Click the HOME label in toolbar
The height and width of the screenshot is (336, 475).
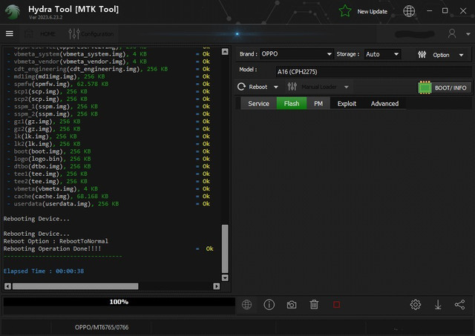point(47,34)
